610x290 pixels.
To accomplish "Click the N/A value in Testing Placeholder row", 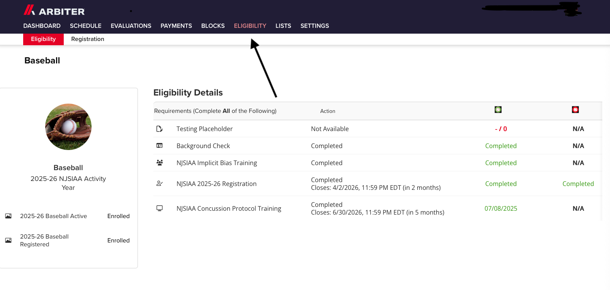I will click(x=578, y=129).
